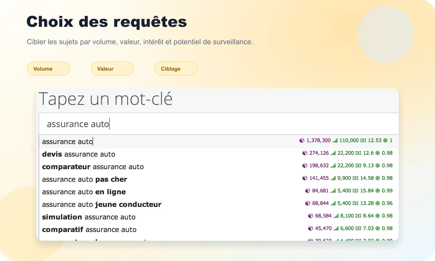The image size is (435, 261).
Task: Click the target icon beside 0.99 in the 'en ligne' row
Action: pyautogui.click(x=378, y=191)
